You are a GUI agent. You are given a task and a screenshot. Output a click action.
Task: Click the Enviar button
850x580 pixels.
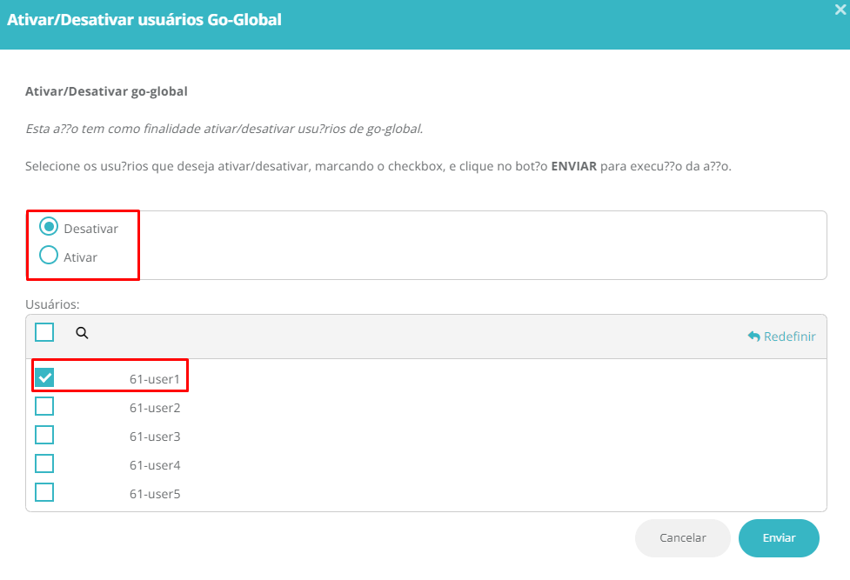point(779,537)
